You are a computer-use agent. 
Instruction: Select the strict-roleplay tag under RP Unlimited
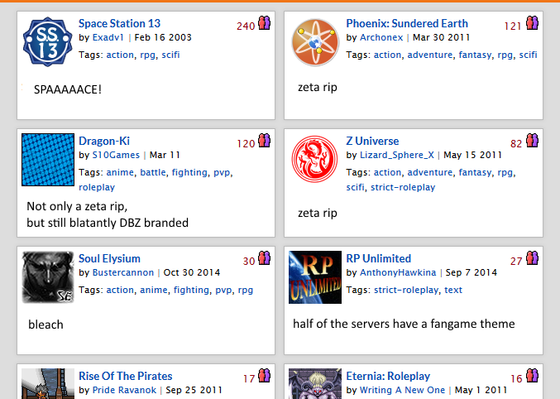pos(406,291)
